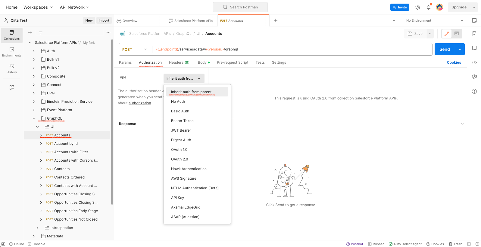Click the Invite button

pyautogui.click(x=400, y=7)
